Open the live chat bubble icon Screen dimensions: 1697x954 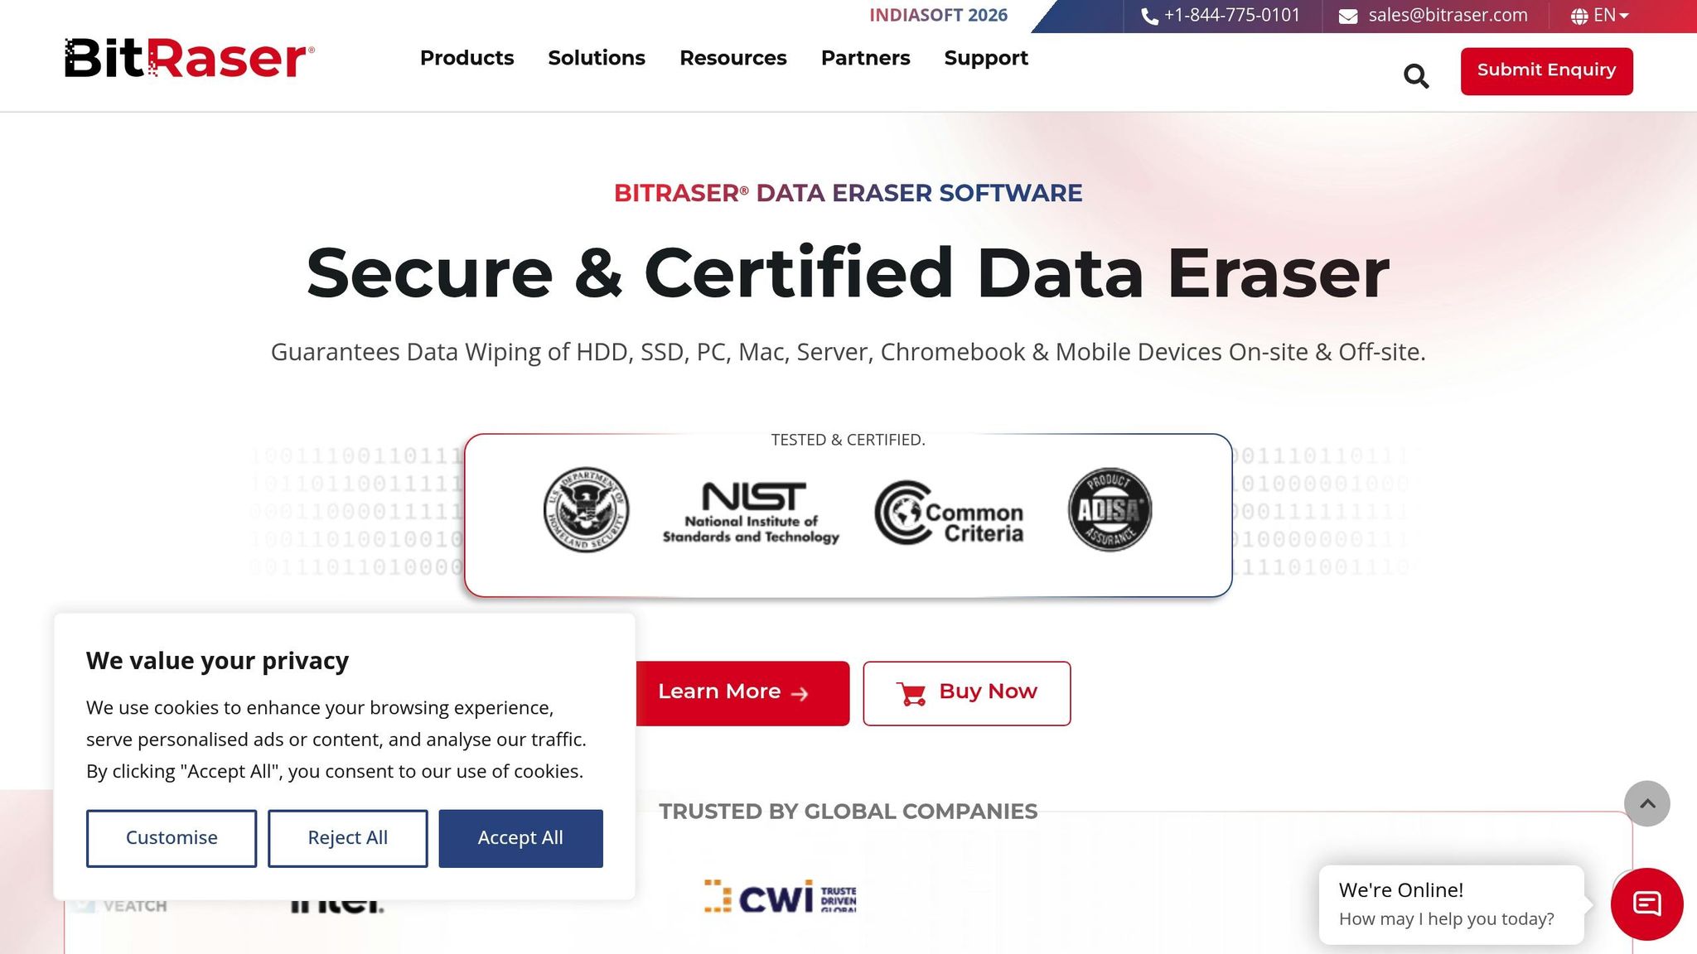click(x=1646, y=903)
